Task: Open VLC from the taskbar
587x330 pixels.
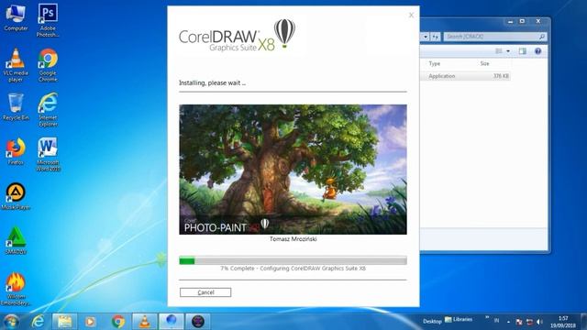Action: (x=145, y=322)
